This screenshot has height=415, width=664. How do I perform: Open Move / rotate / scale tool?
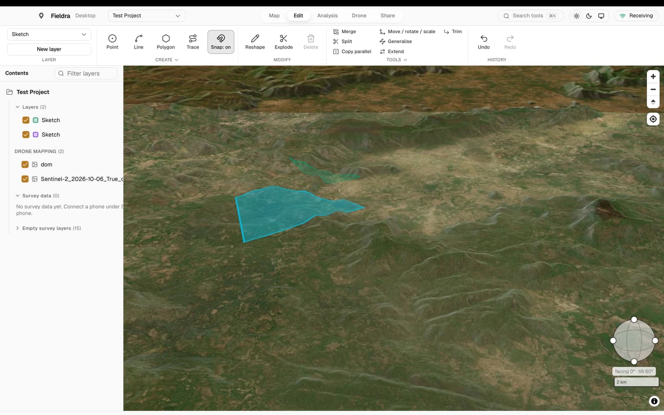click(x=407, y=32)
